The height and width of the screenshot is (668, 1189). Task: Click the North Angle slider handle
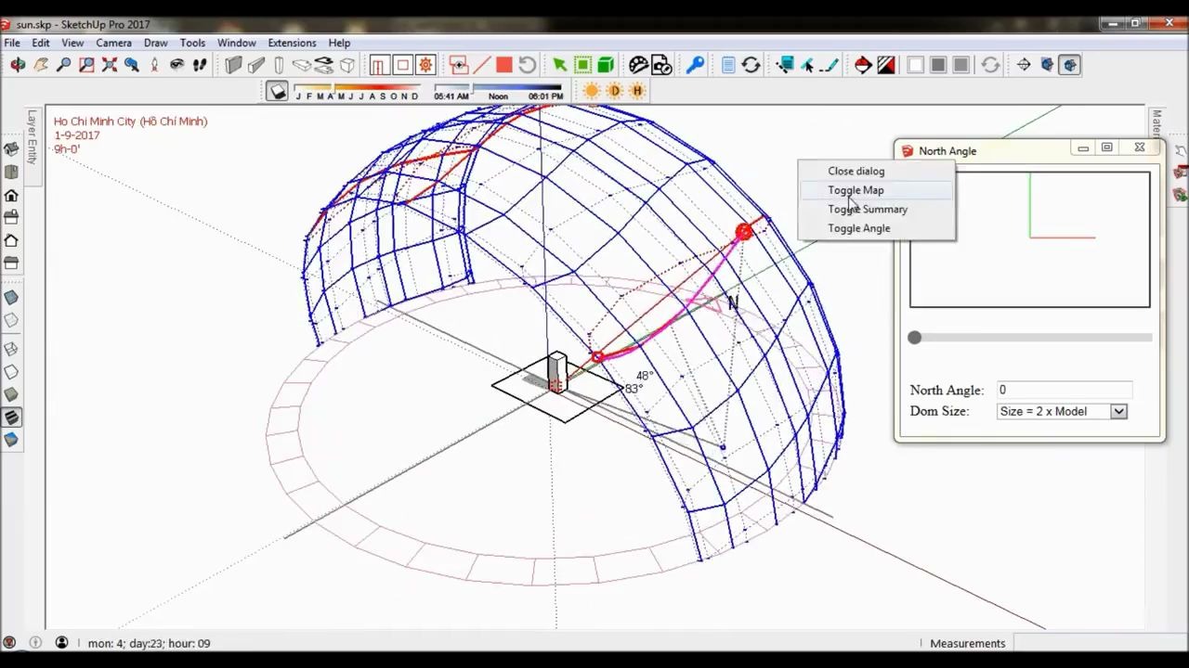click(x=915, y=338)
